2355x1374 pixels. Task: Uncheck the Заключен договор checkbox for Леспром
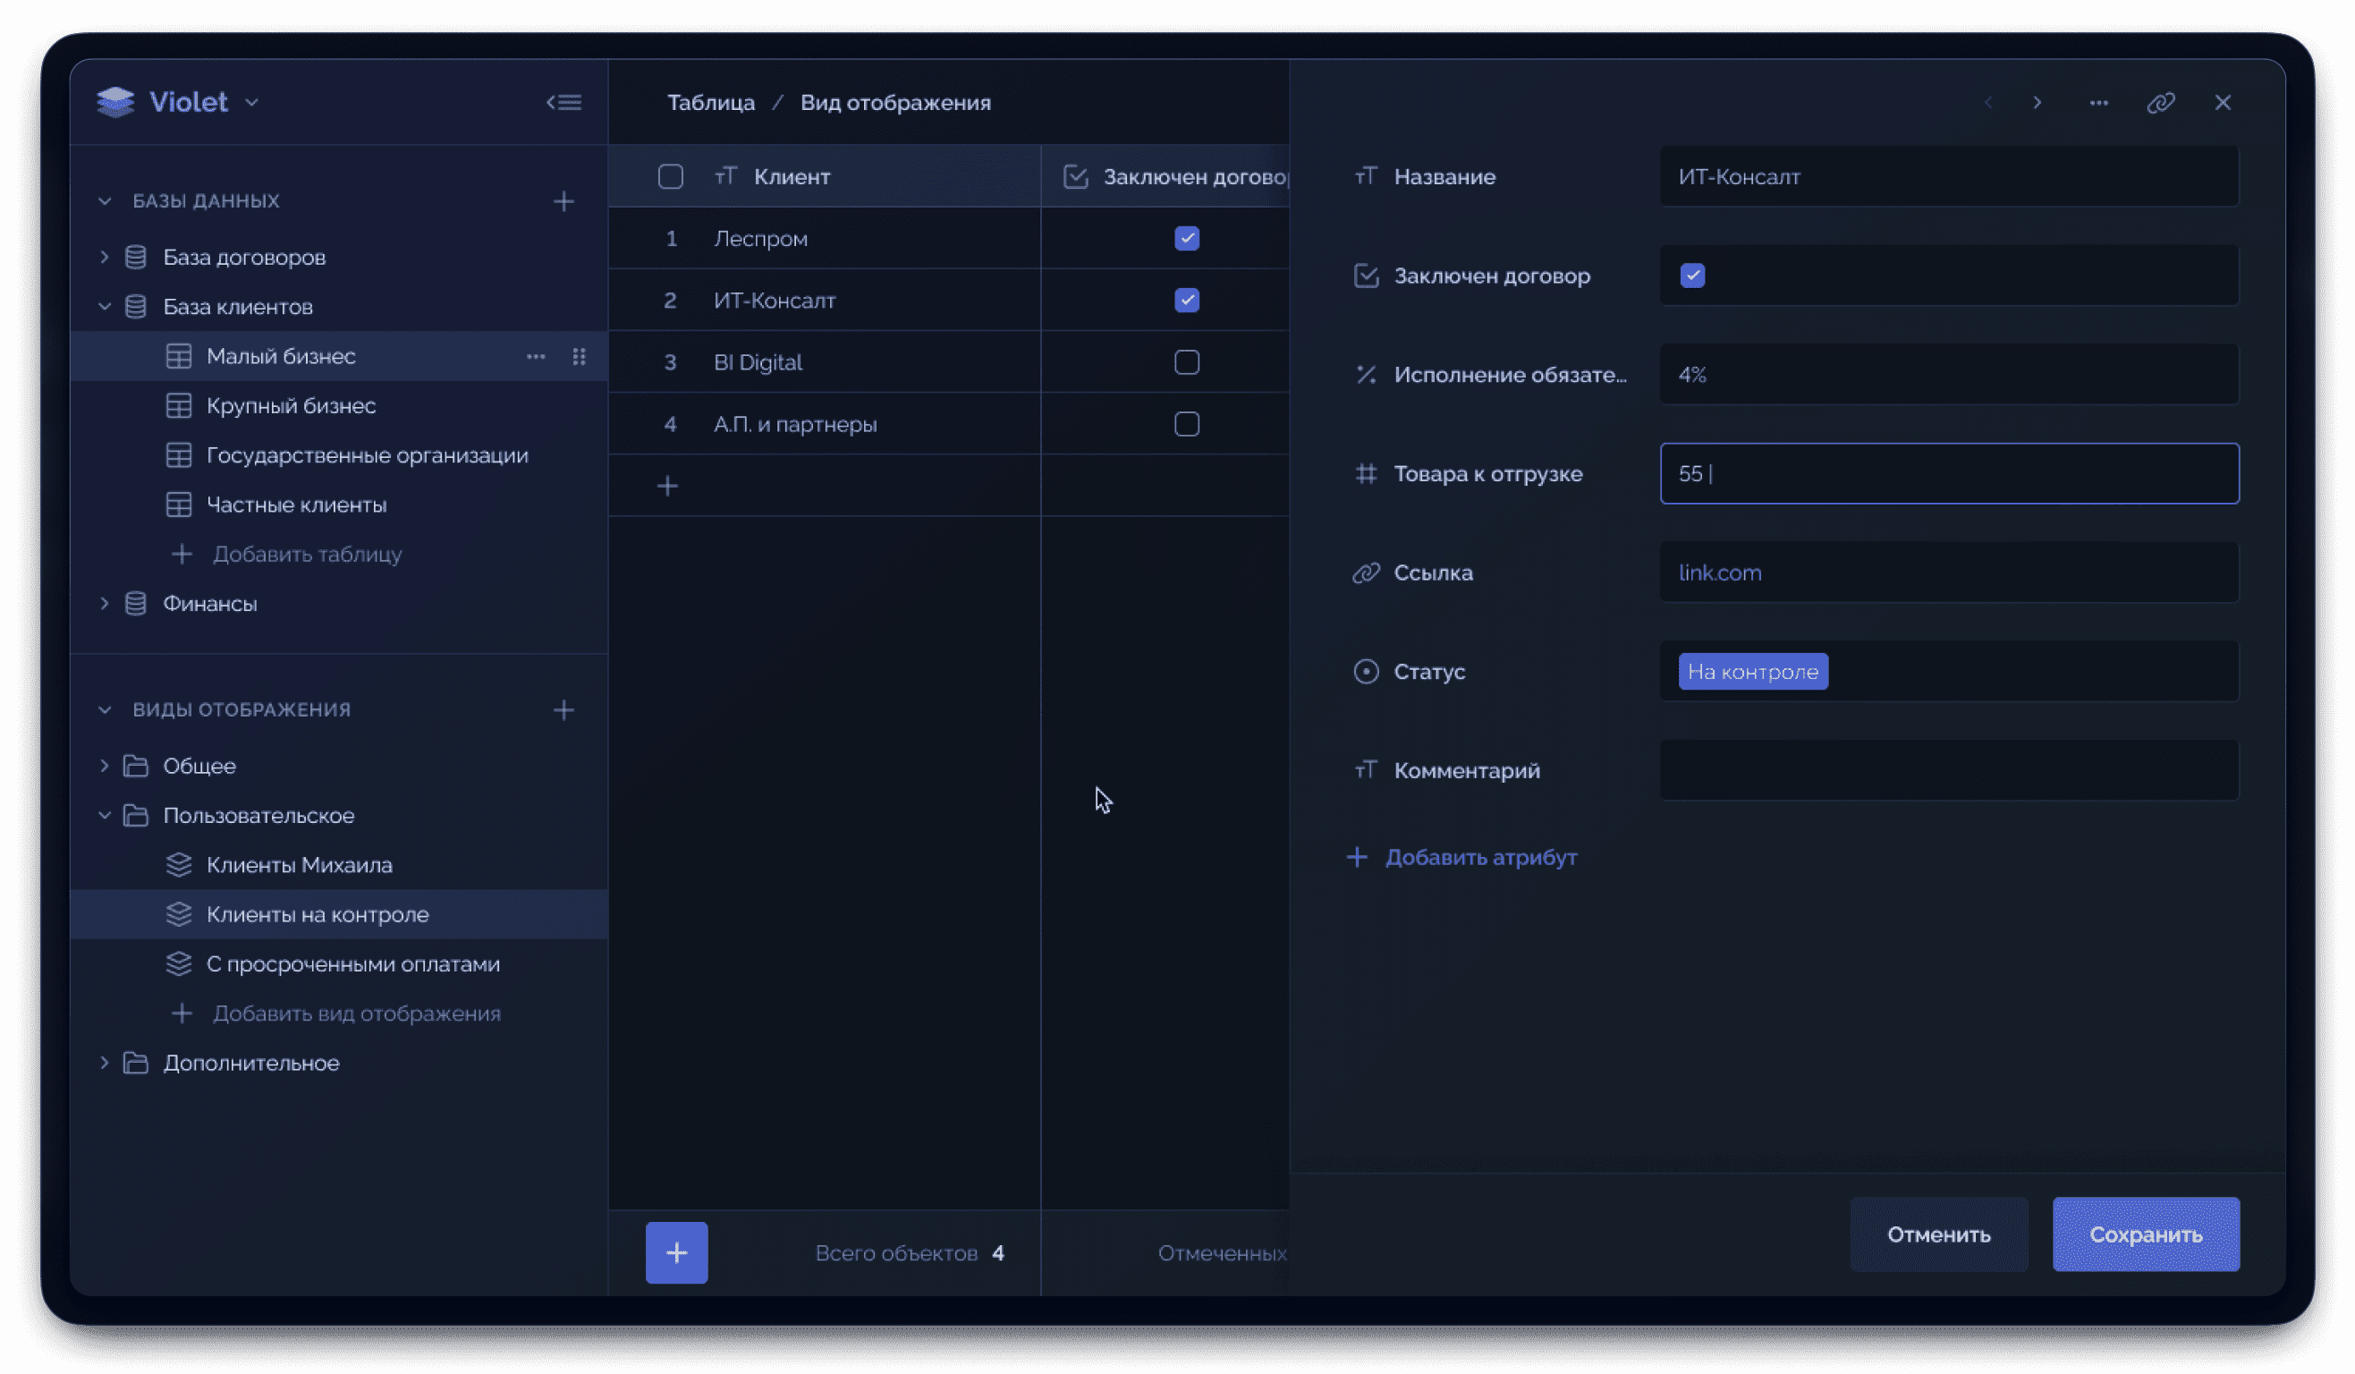(1186, 238)
